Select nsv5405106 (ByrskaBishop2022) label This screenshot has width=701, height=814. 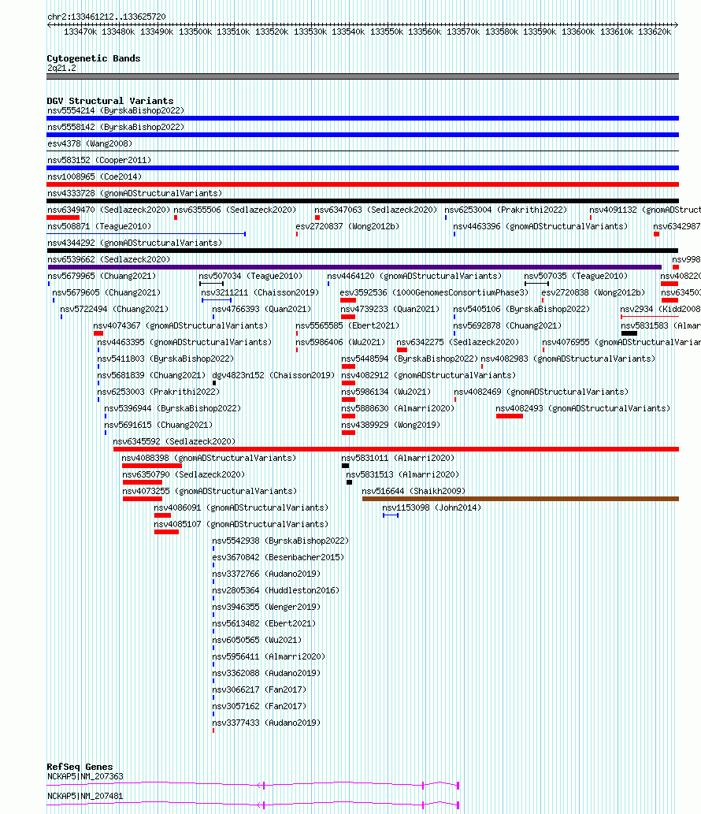pos(521,310)
